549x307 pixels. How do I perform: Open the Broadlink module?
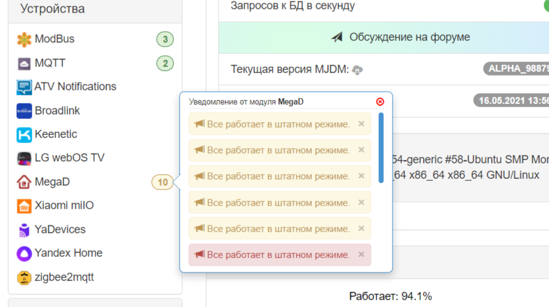pyautogui.click(x=58, y=111)
